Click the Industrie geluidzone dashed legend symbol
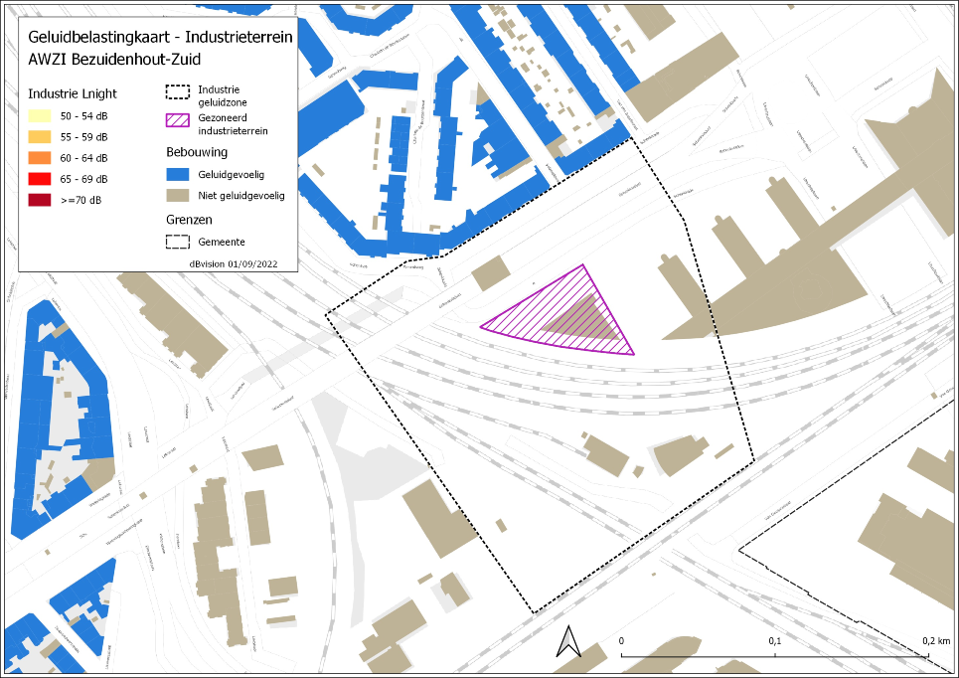Image resolution: width=959 pixels, height=678 pixels. tap(178, 92)
